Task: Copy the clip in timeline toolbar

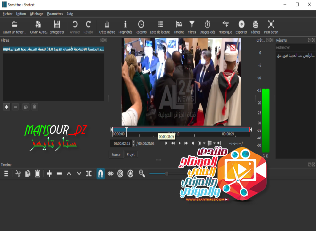Action: 28,174
